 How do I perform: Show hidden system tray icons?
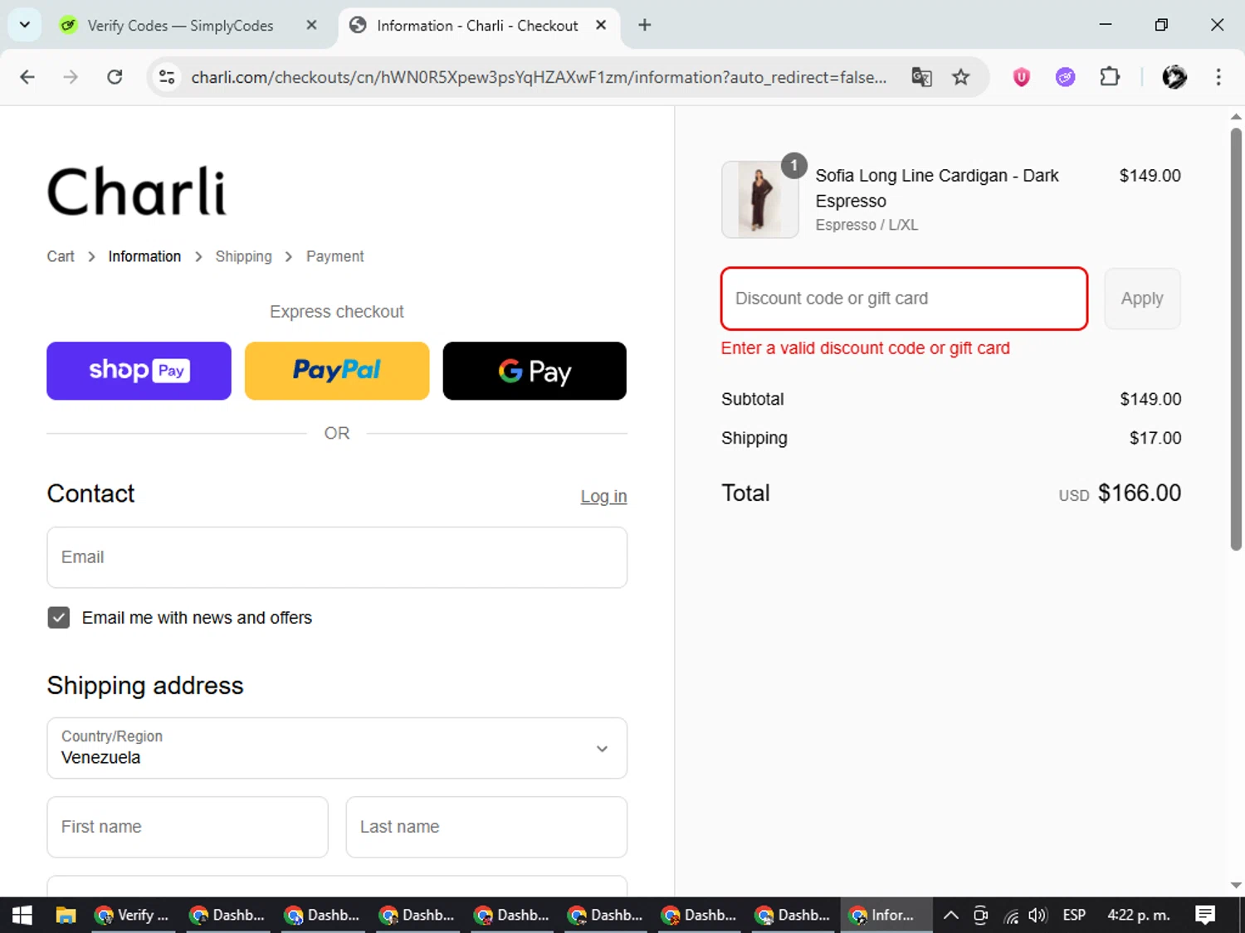(951, 916)
